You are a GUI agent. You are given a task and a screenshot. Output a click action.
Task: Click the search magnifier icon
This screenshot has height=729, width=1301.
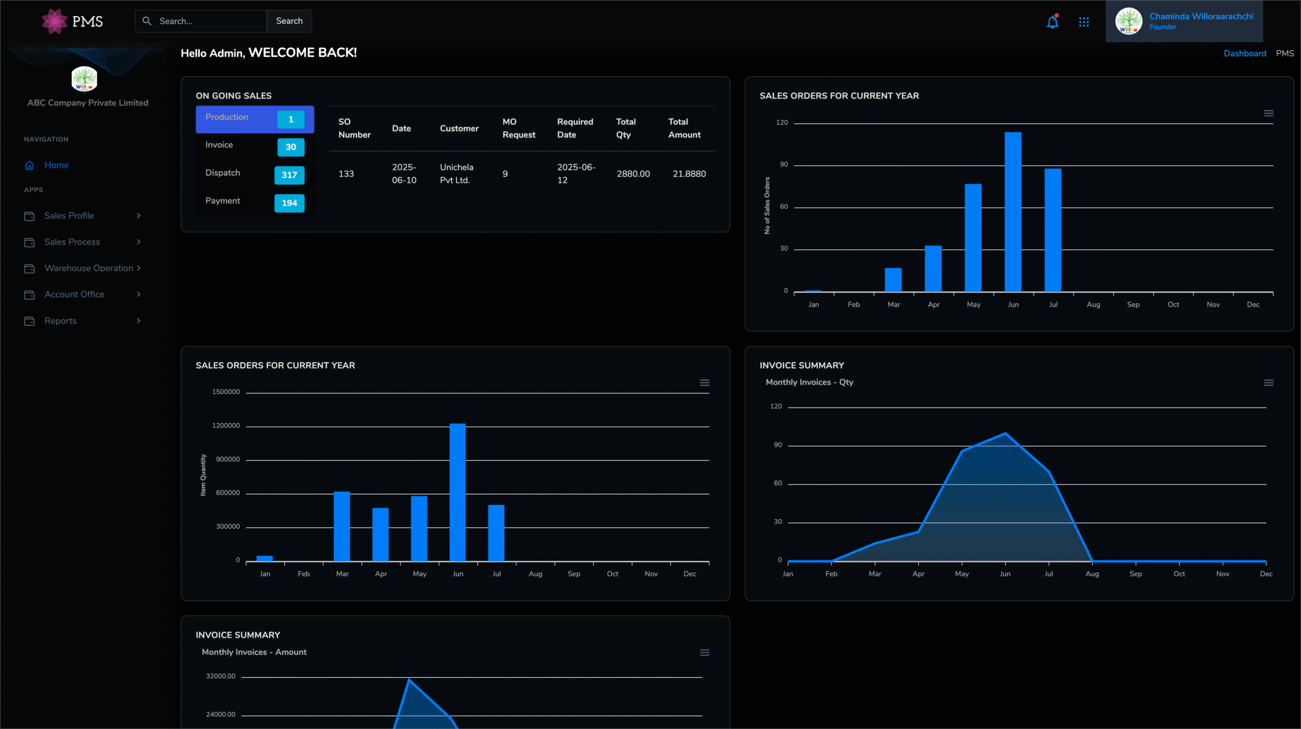point(147,21)
